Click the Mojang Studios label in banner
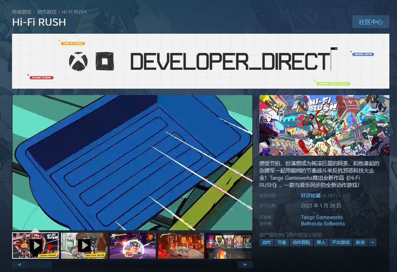 tap(41, 77)
